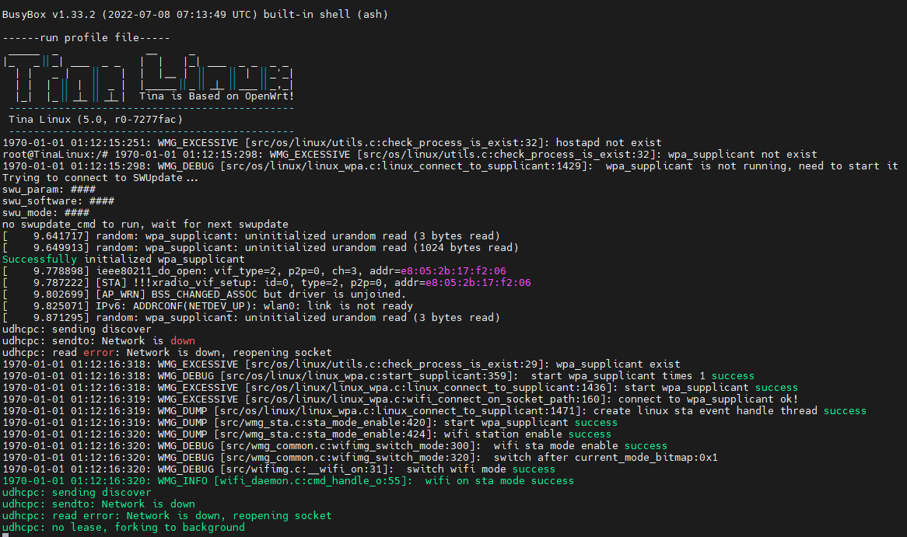Select the swu_software output line
Image resolution: width=907 pixels, height=537 pixels.
click(58, 201)
